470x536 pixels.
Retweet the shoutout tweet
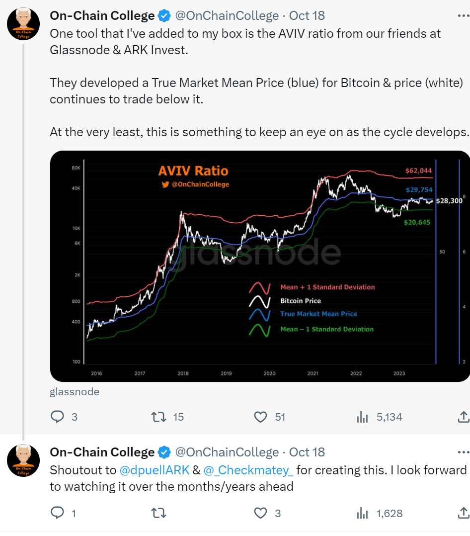click(158, 513)
